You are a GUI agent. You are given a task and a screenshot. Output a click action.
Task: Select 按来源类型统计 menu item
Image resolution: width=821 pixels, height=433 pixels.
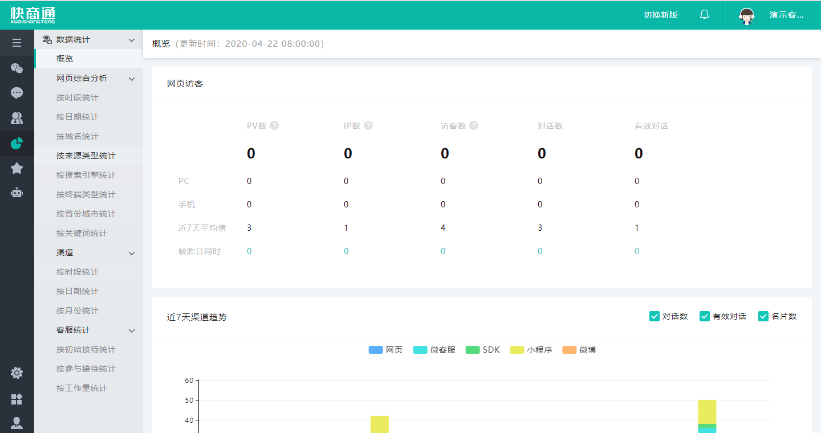[86, 156]
